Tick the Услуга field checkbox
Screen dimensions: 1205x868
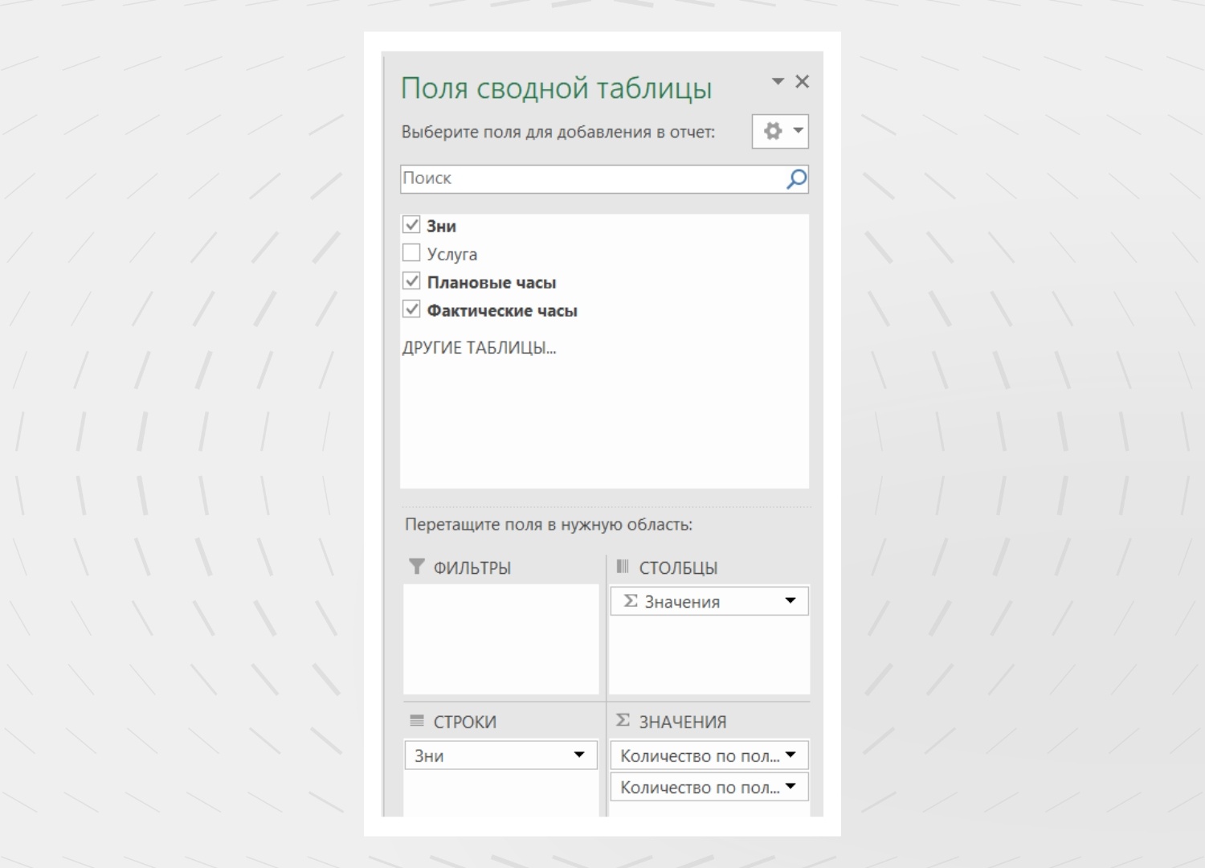tap(411, 253)
